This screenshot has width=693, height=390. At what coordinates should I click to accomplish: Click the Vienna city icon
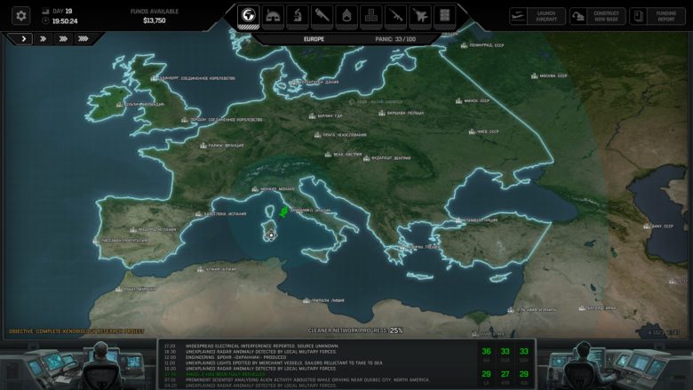tap(328, 155)
